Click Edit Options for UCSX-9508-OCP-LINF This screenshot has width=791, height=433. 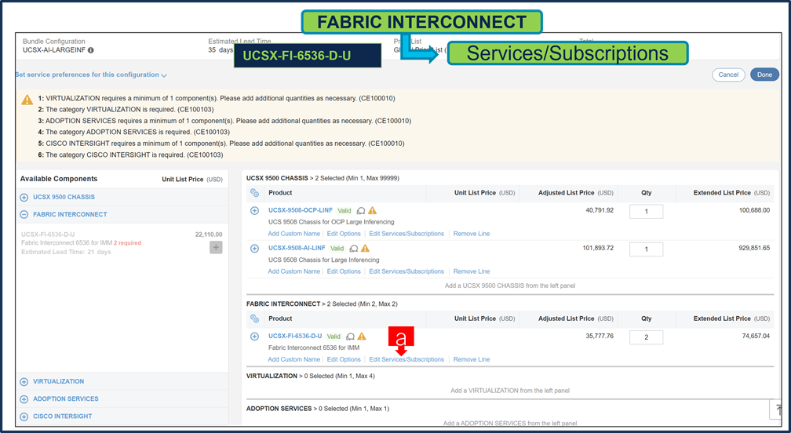(344, 234)
